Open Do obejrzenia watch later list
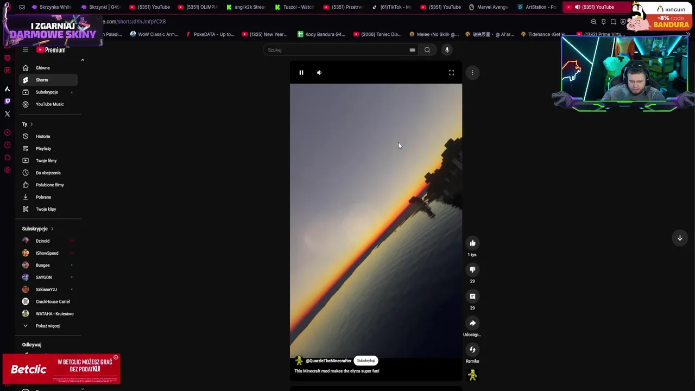The height and width of the screenshot is (391, 695). pos(48,173)
